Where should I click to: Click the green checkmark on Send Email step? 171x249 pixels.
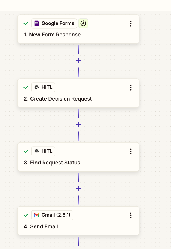tap(26, 215)
